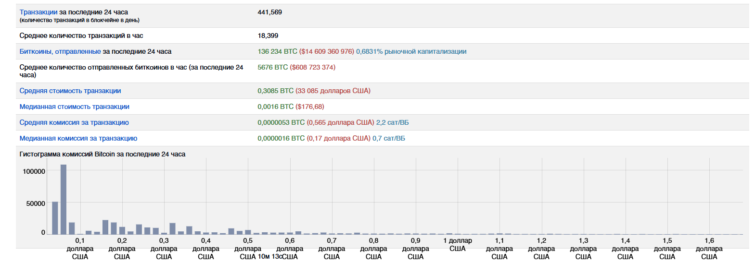
Task: Click the first histogram bar near 50000
Action: click(x=55, y=218)
